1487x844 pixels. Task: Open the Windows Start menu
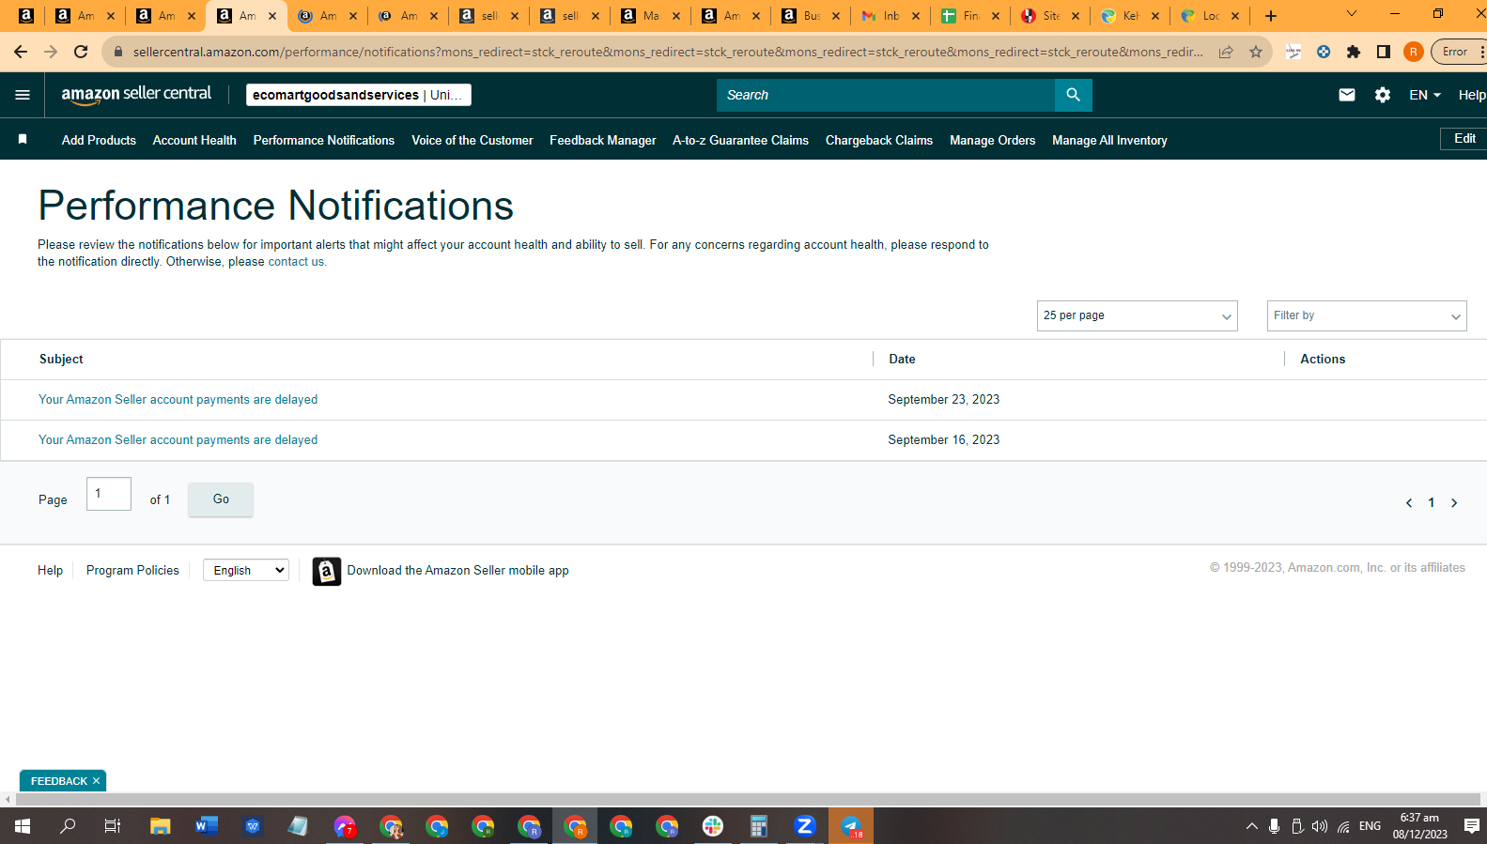point(23,826)
